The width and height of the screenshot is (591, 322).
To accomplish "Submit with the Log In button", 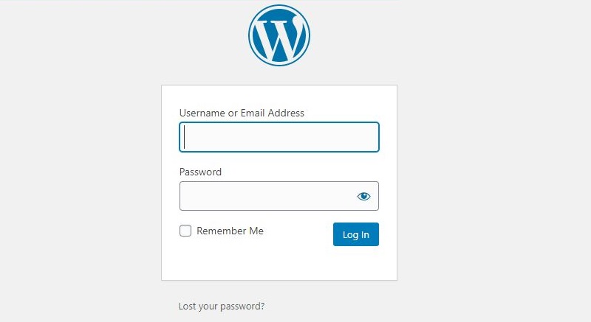I will click(x=356, y=234).
